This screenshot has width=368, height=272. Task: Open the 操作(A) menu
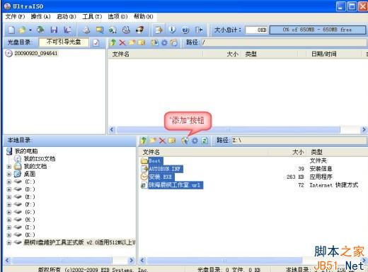point(40,16)
